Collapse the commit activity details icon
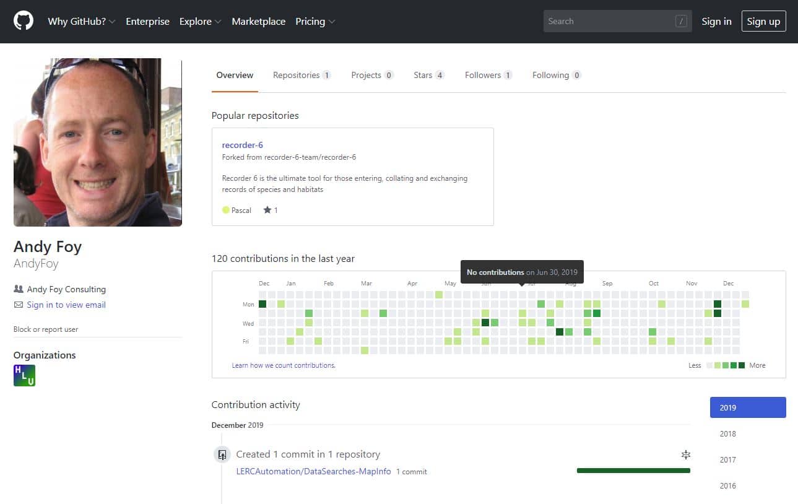 pos(685,454)
